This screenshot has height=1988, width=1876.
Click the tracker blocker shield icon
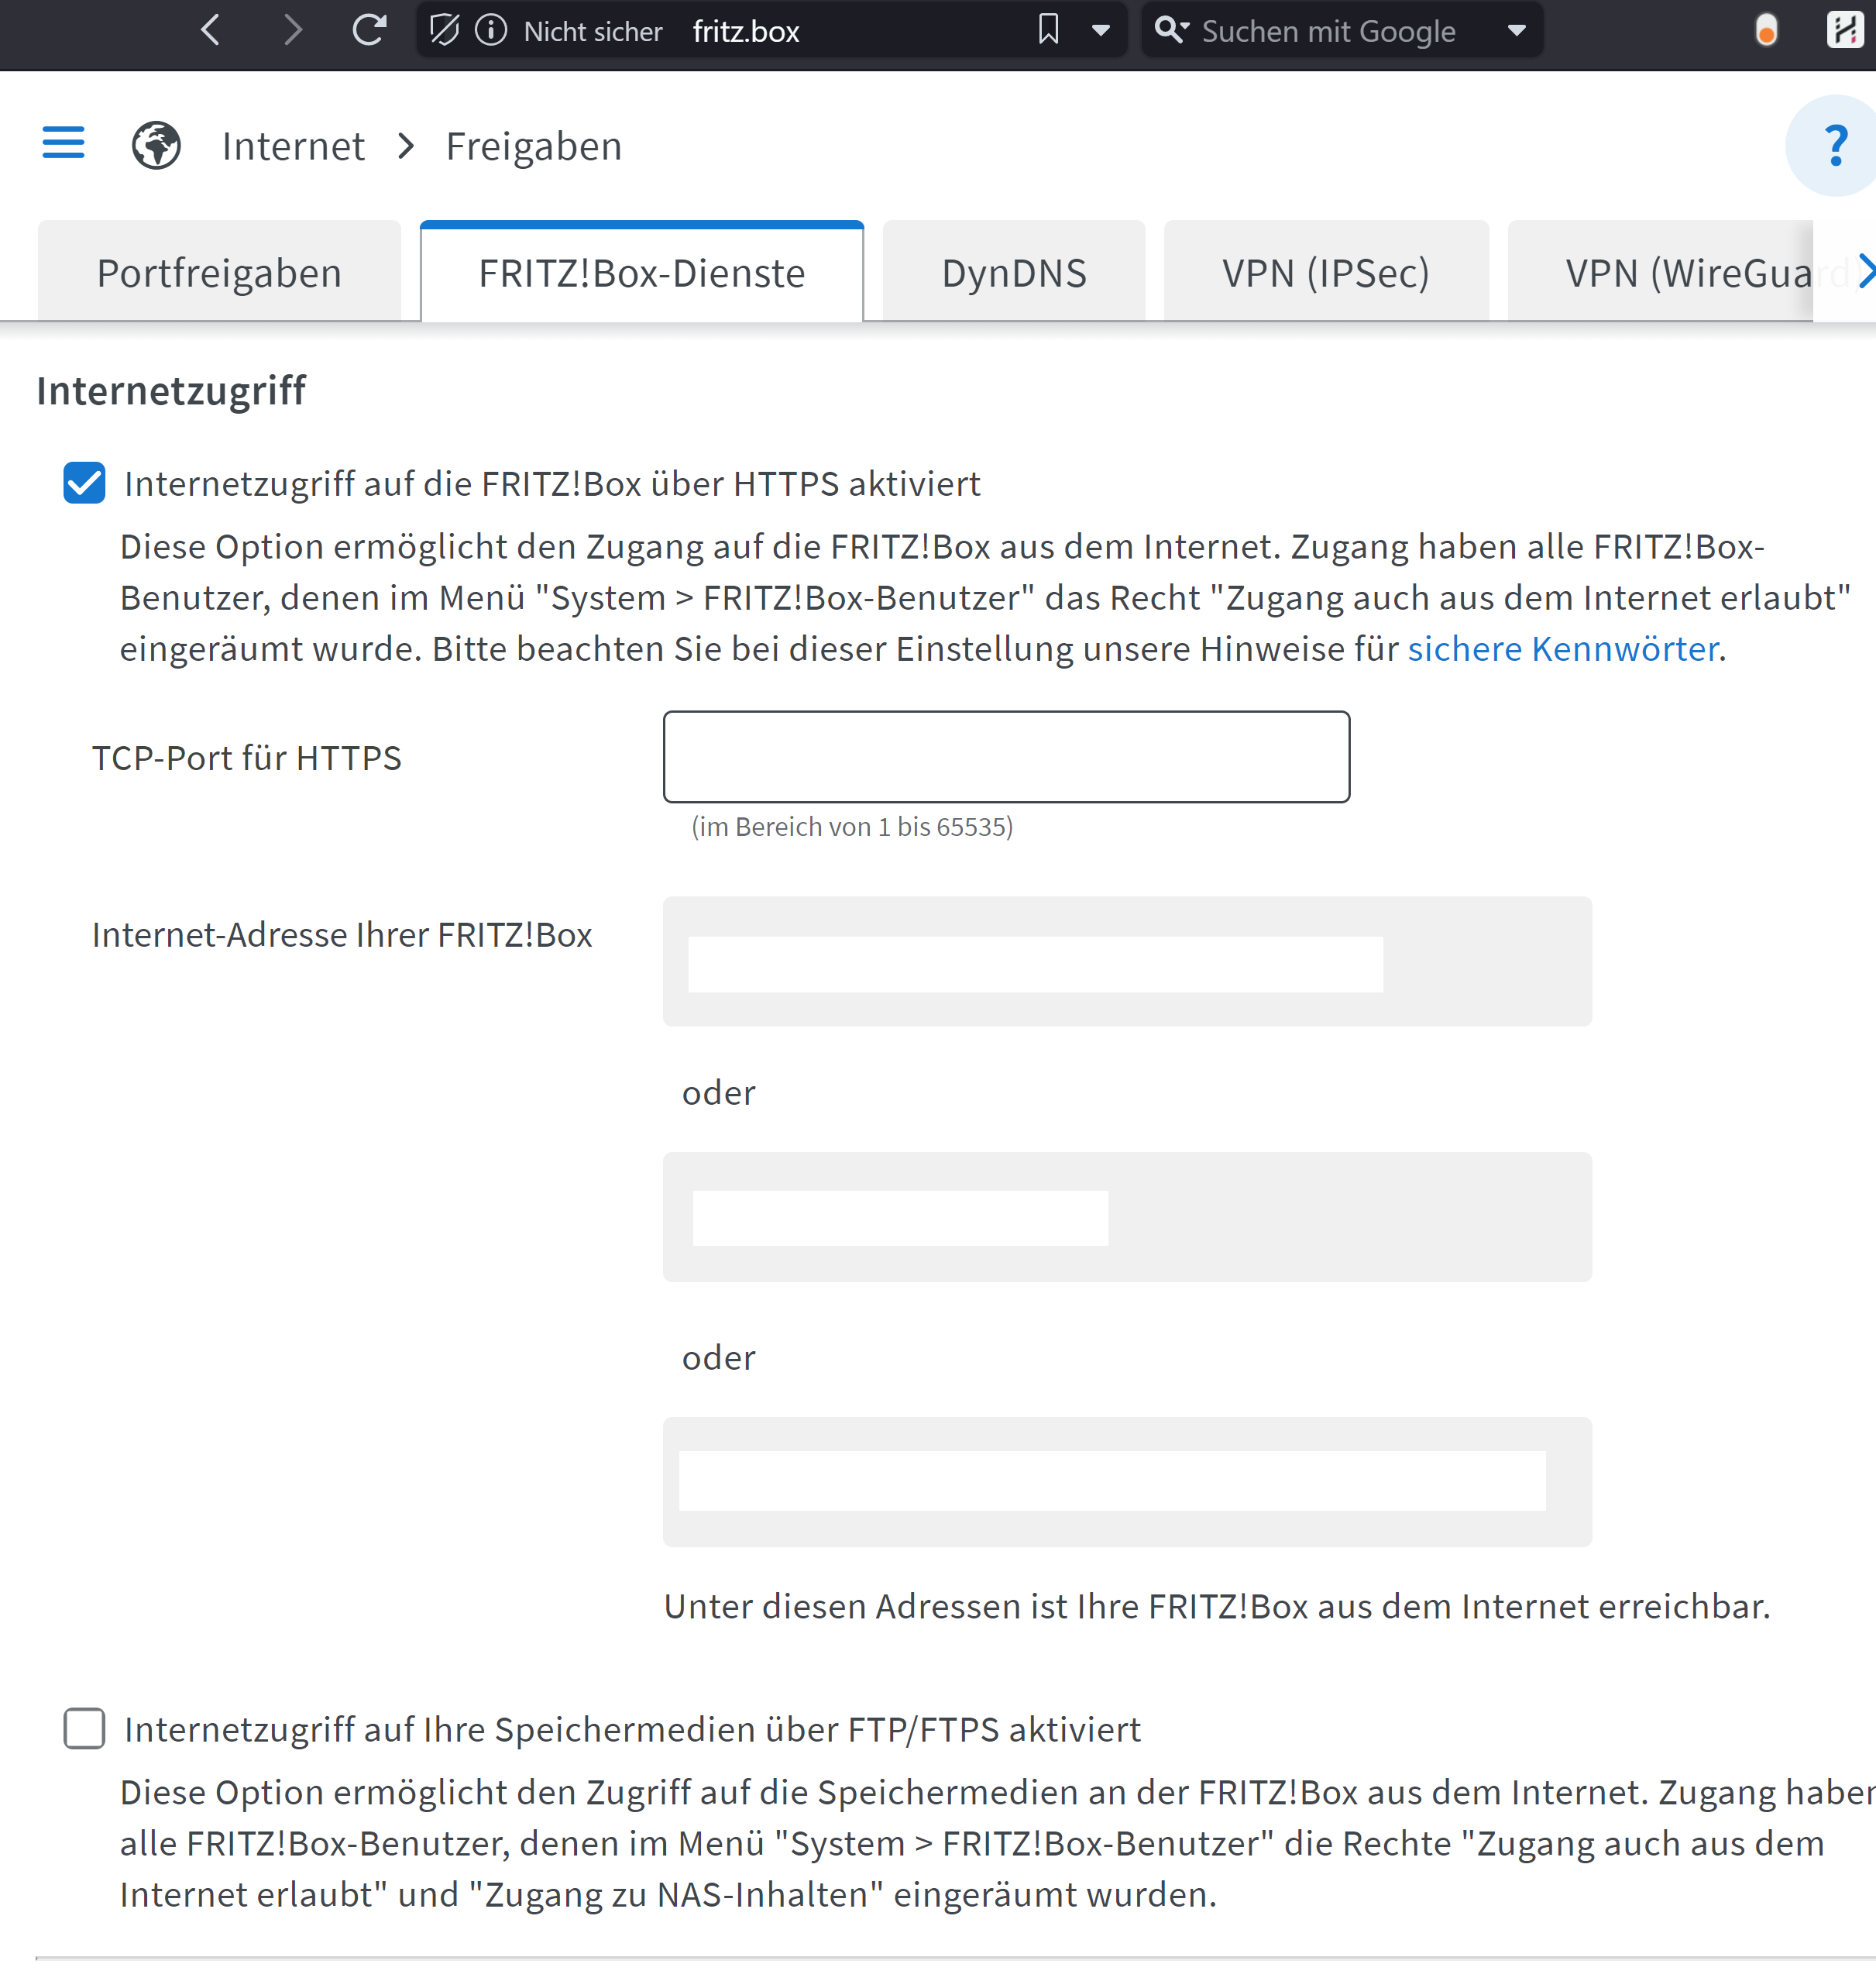pos(444,30)
